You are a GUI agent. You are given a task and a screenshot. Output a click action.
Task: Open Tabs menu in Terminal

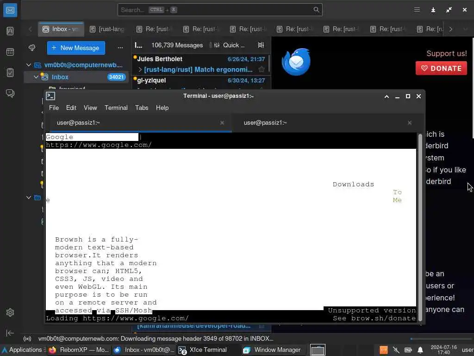click(x=142, y=108)
